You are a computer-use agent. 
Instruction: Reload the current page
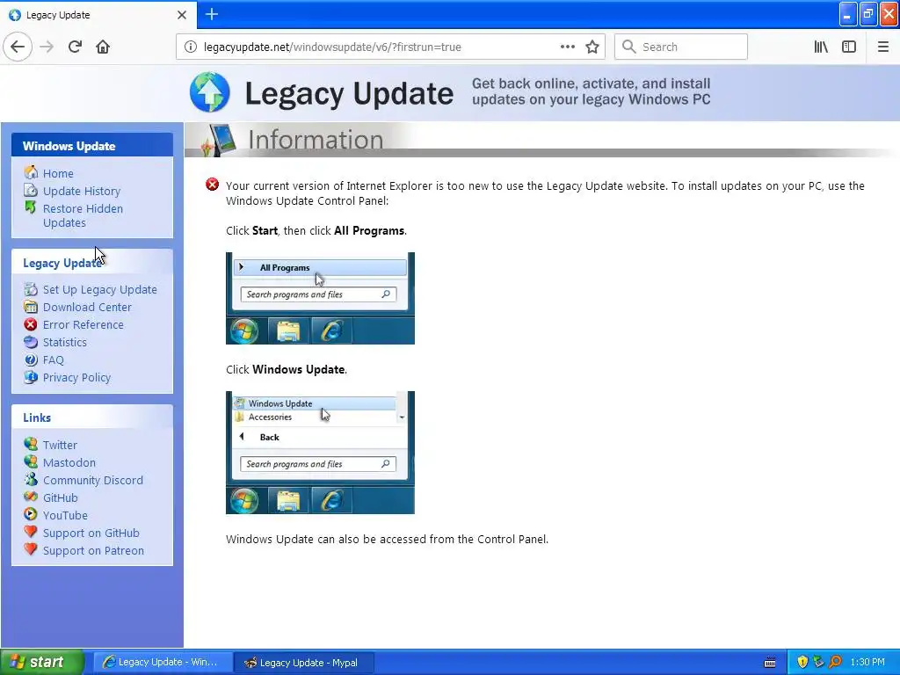point(76,47)
